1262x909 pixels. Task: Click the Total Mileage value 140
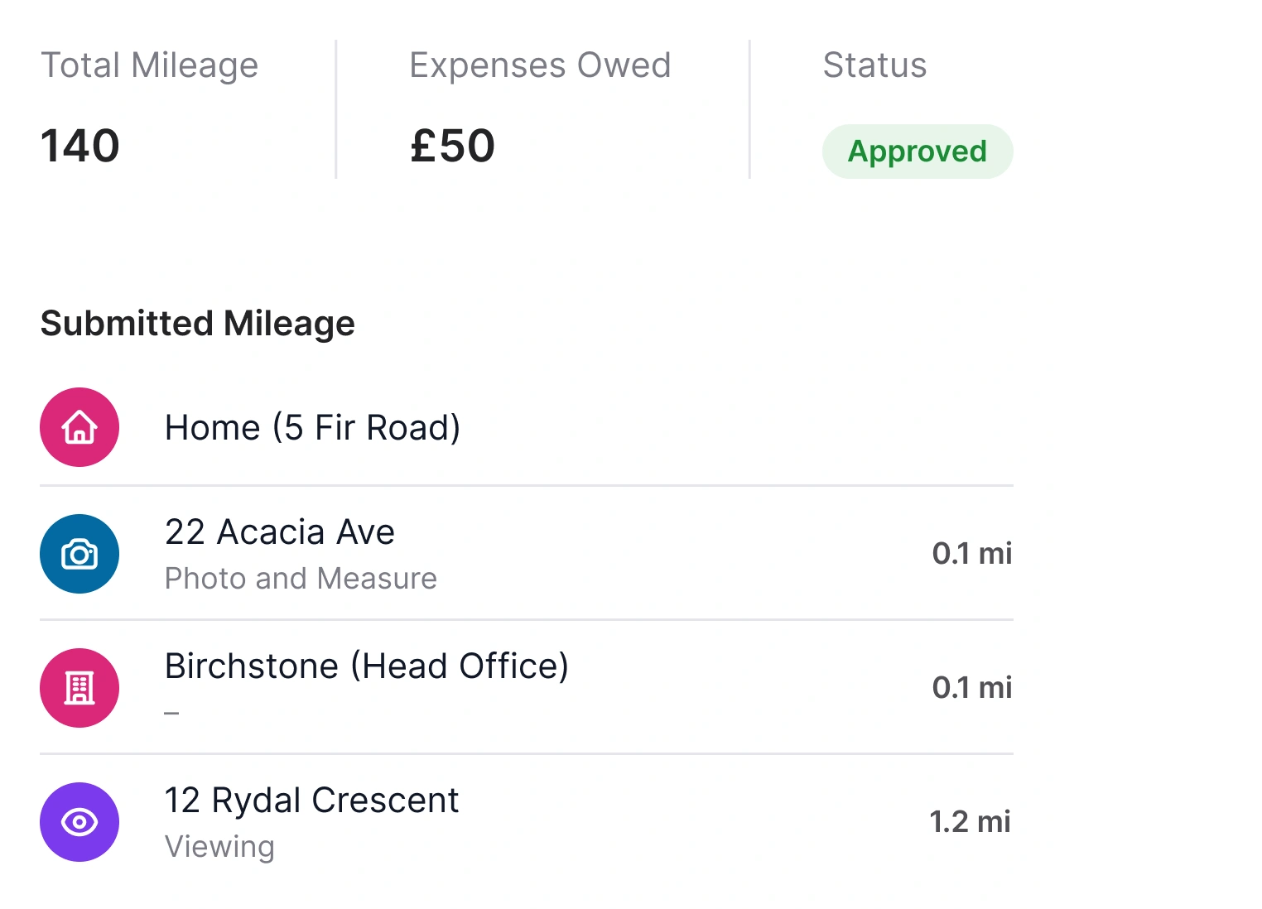79,146
